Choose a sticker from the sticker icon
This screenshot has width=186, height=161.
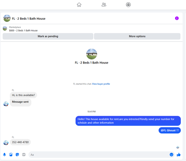[x=17, y=155]
